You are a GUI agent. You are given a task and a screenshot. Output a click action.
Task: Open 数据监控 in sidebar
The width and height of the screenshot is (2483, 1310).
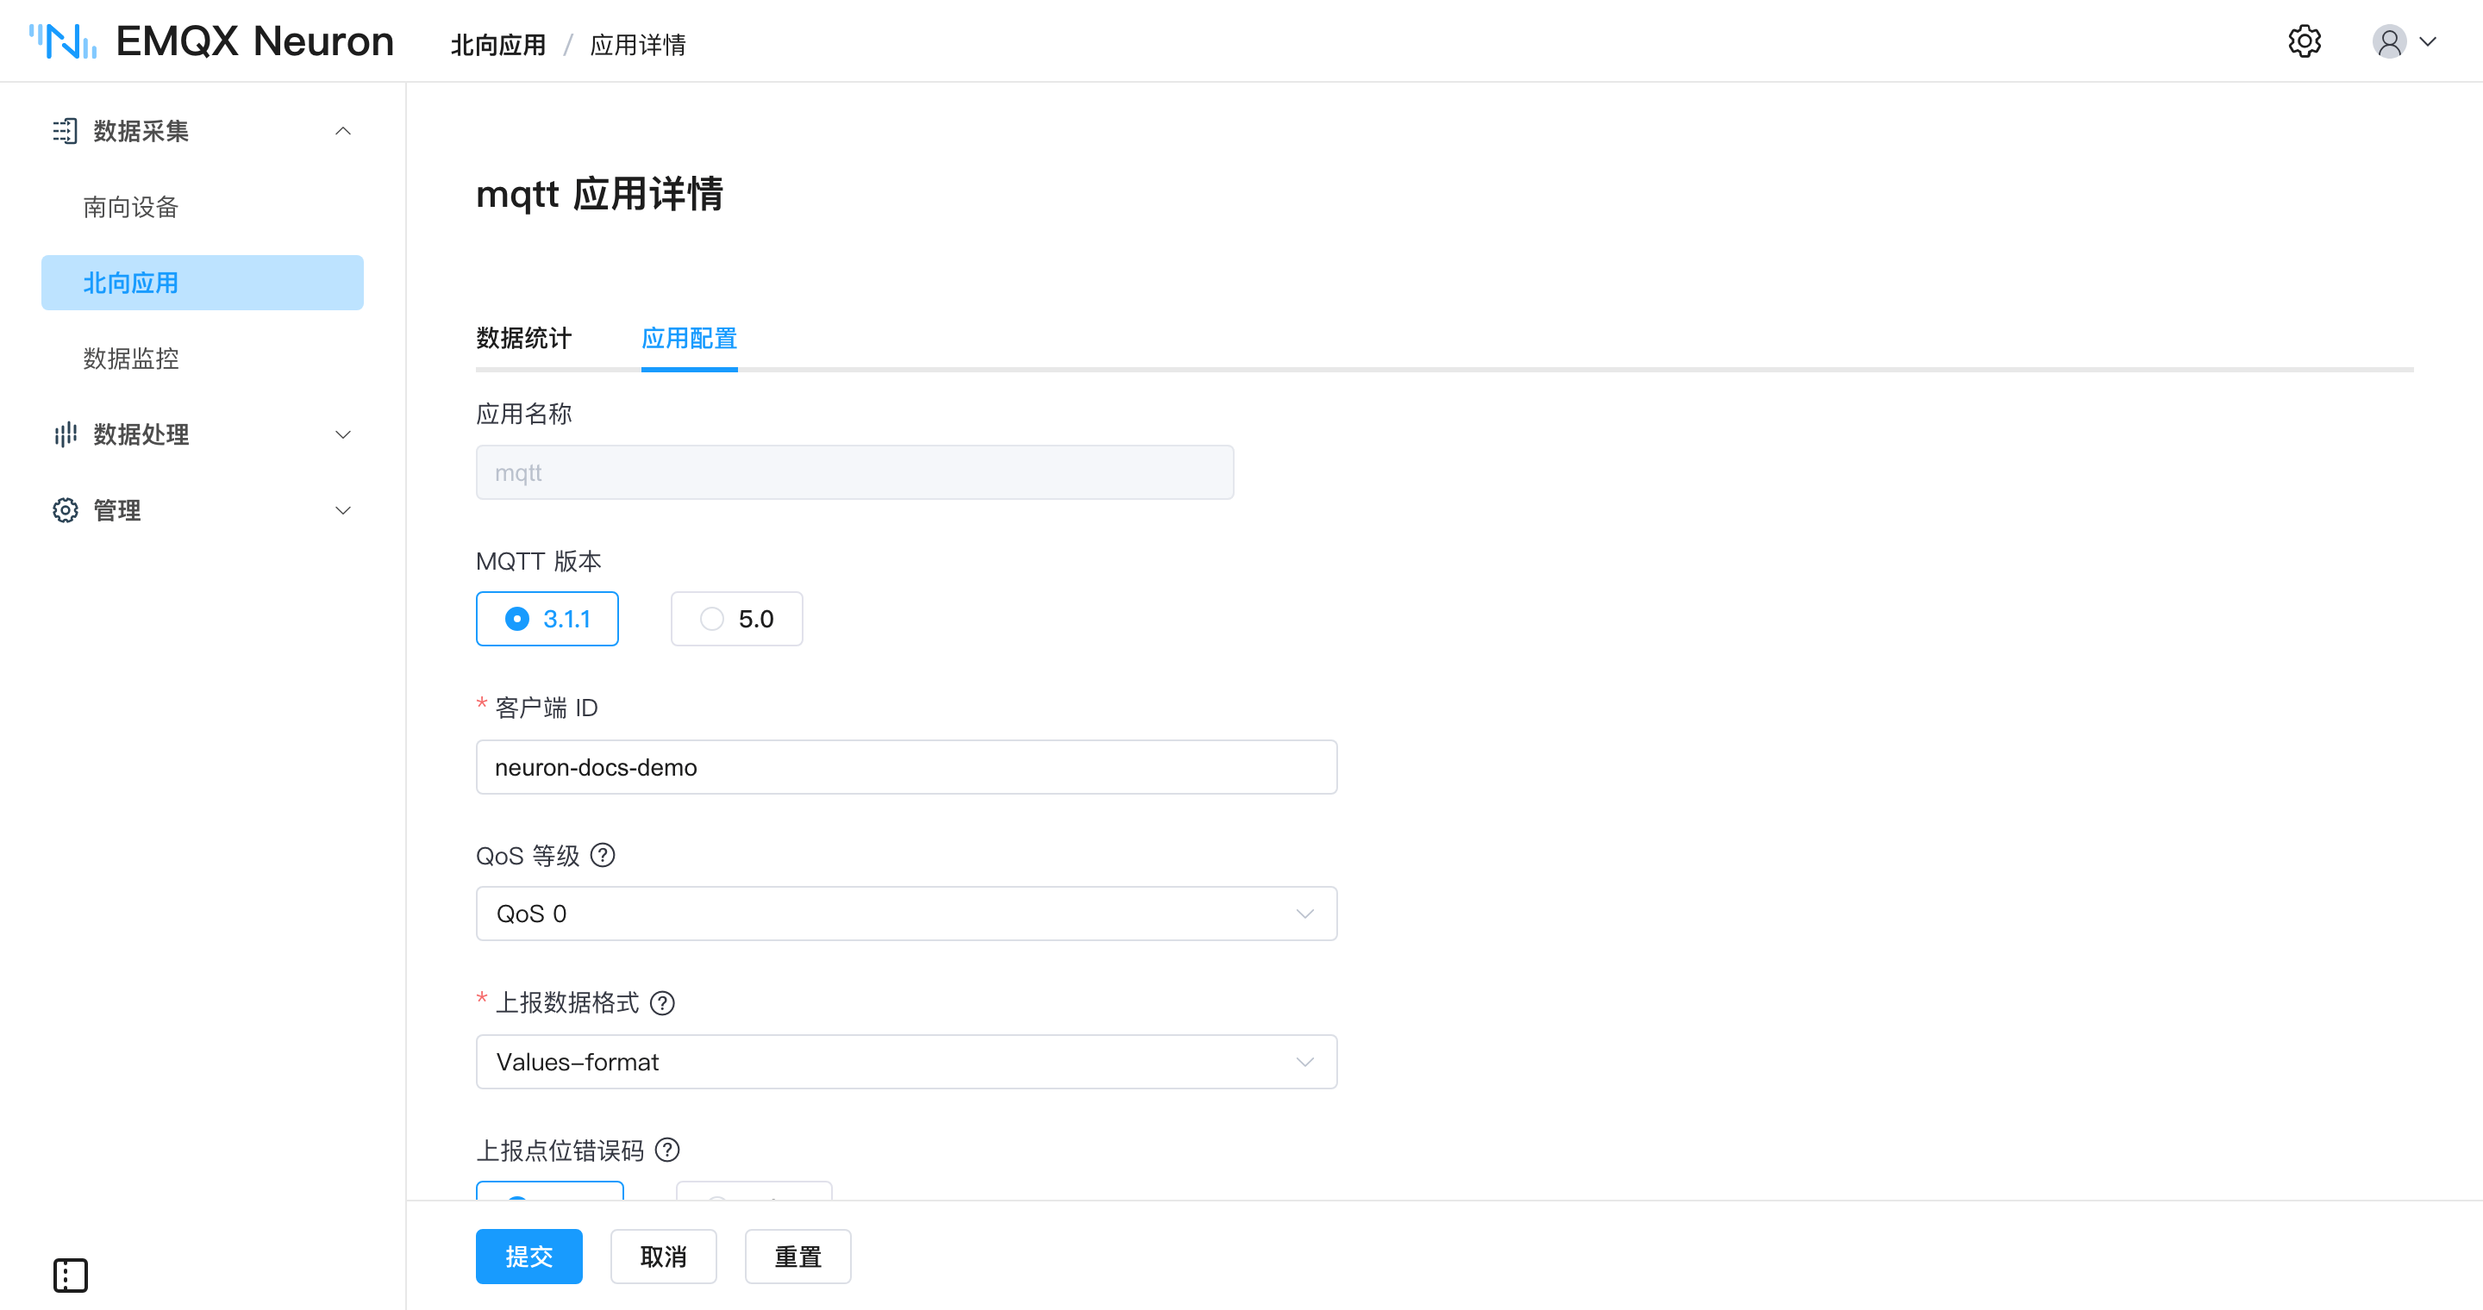(x=130, y=359)
